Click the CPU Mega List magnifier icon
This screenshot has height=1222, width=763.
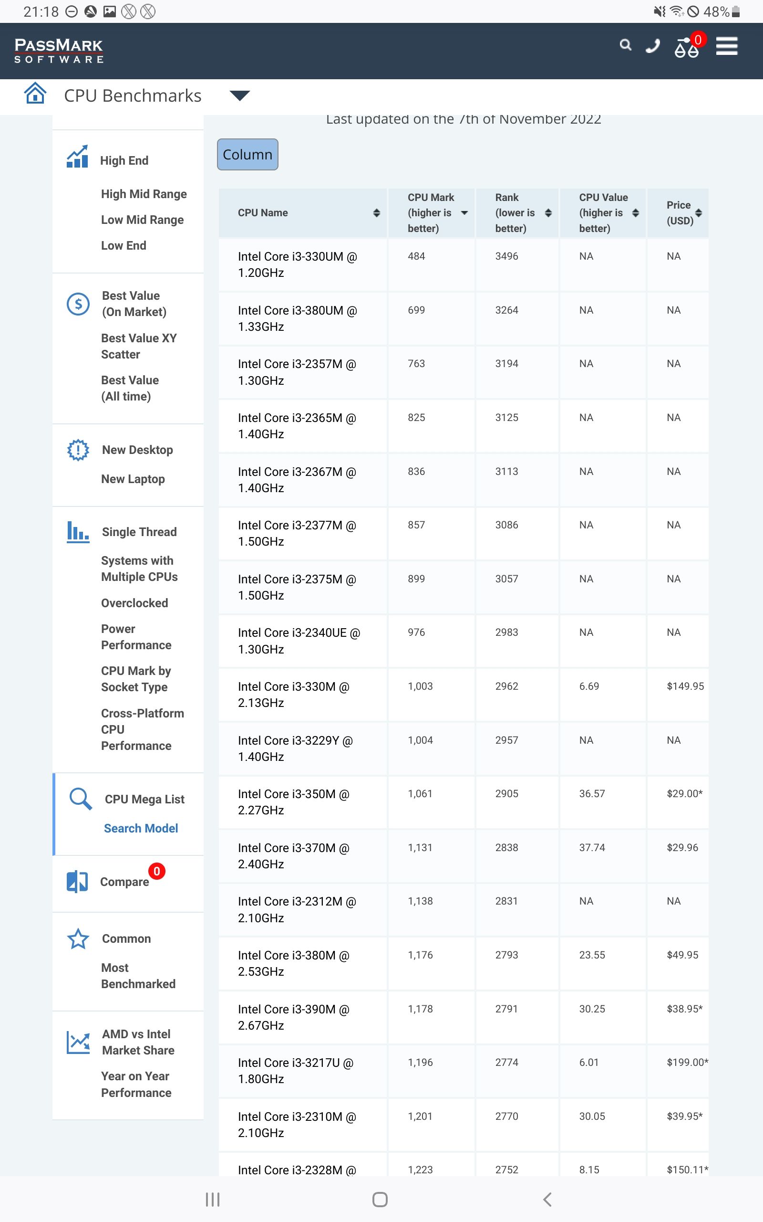coord(81,799)
